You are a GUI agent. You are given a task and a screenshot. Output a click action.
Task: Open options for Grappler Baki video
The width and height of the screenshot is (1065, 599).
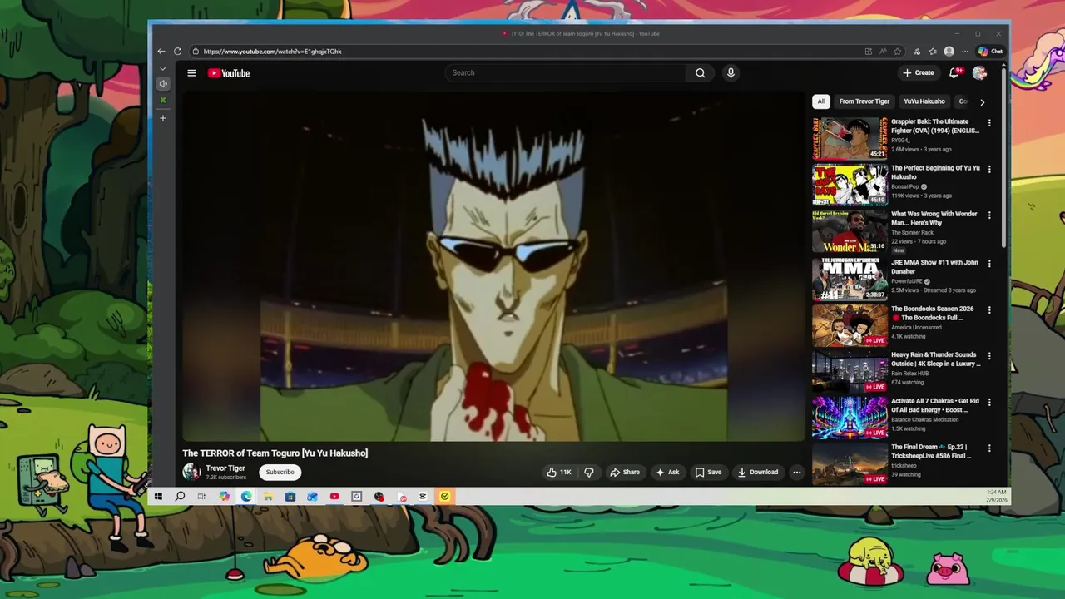point(989,122)
